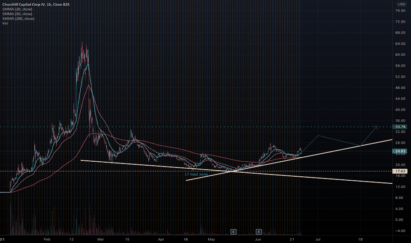This screenshot has width=411, height=243.
Task: Click the '17 load zone' text annotation
Action: (x=196, y=175)
